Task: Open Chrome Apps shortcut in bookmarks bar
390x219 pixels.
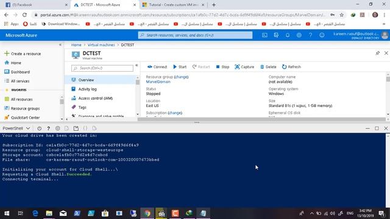Action: pyautogui.click(x=11, y=24)
